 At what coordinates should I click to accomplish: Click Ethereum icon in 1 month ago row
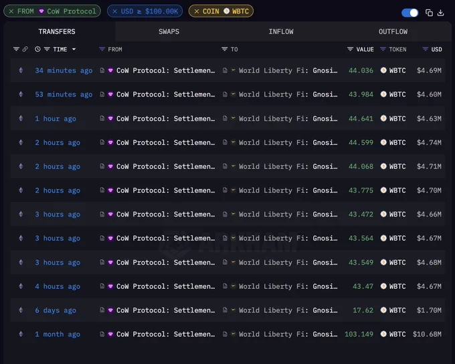point(21,334)
